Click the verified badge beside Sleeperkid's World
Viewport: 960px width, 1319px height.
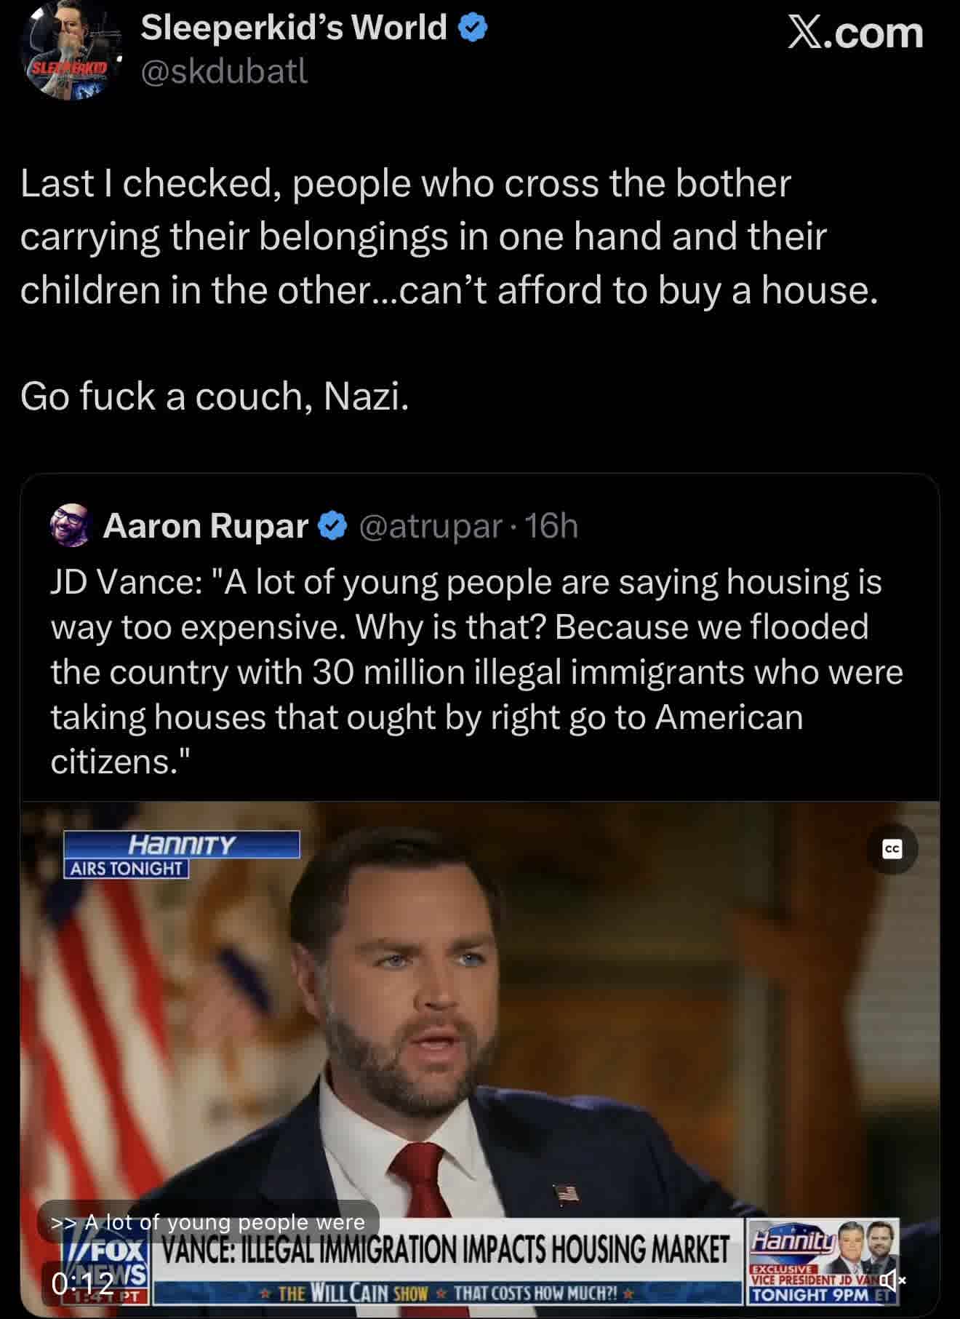[472, 28]
